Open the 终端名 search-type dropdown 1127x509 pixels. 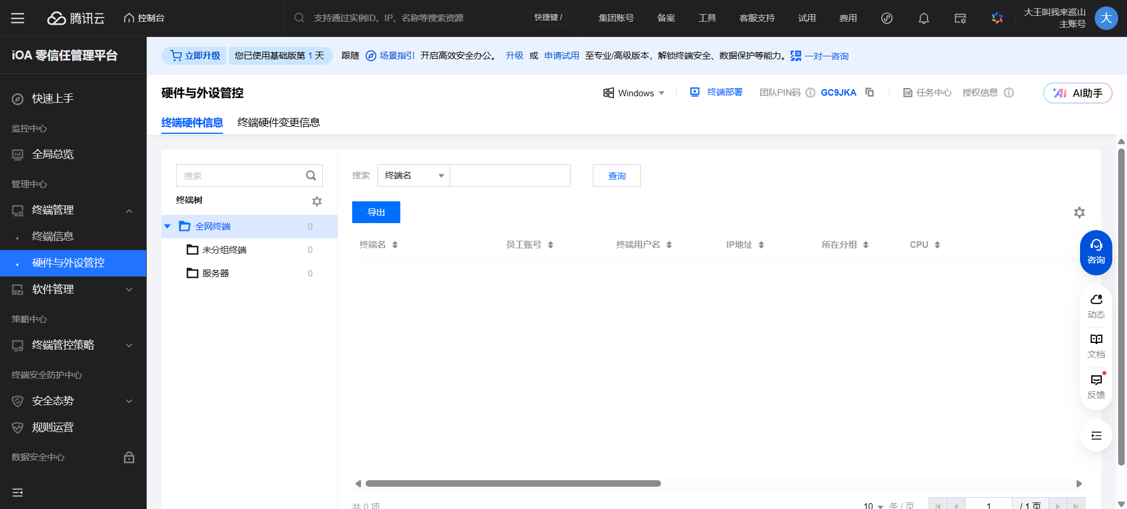tap(414, 176)
